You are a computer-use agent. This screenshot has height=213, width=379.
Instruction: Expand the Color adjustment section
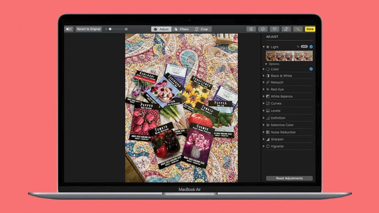pos(264,69)
